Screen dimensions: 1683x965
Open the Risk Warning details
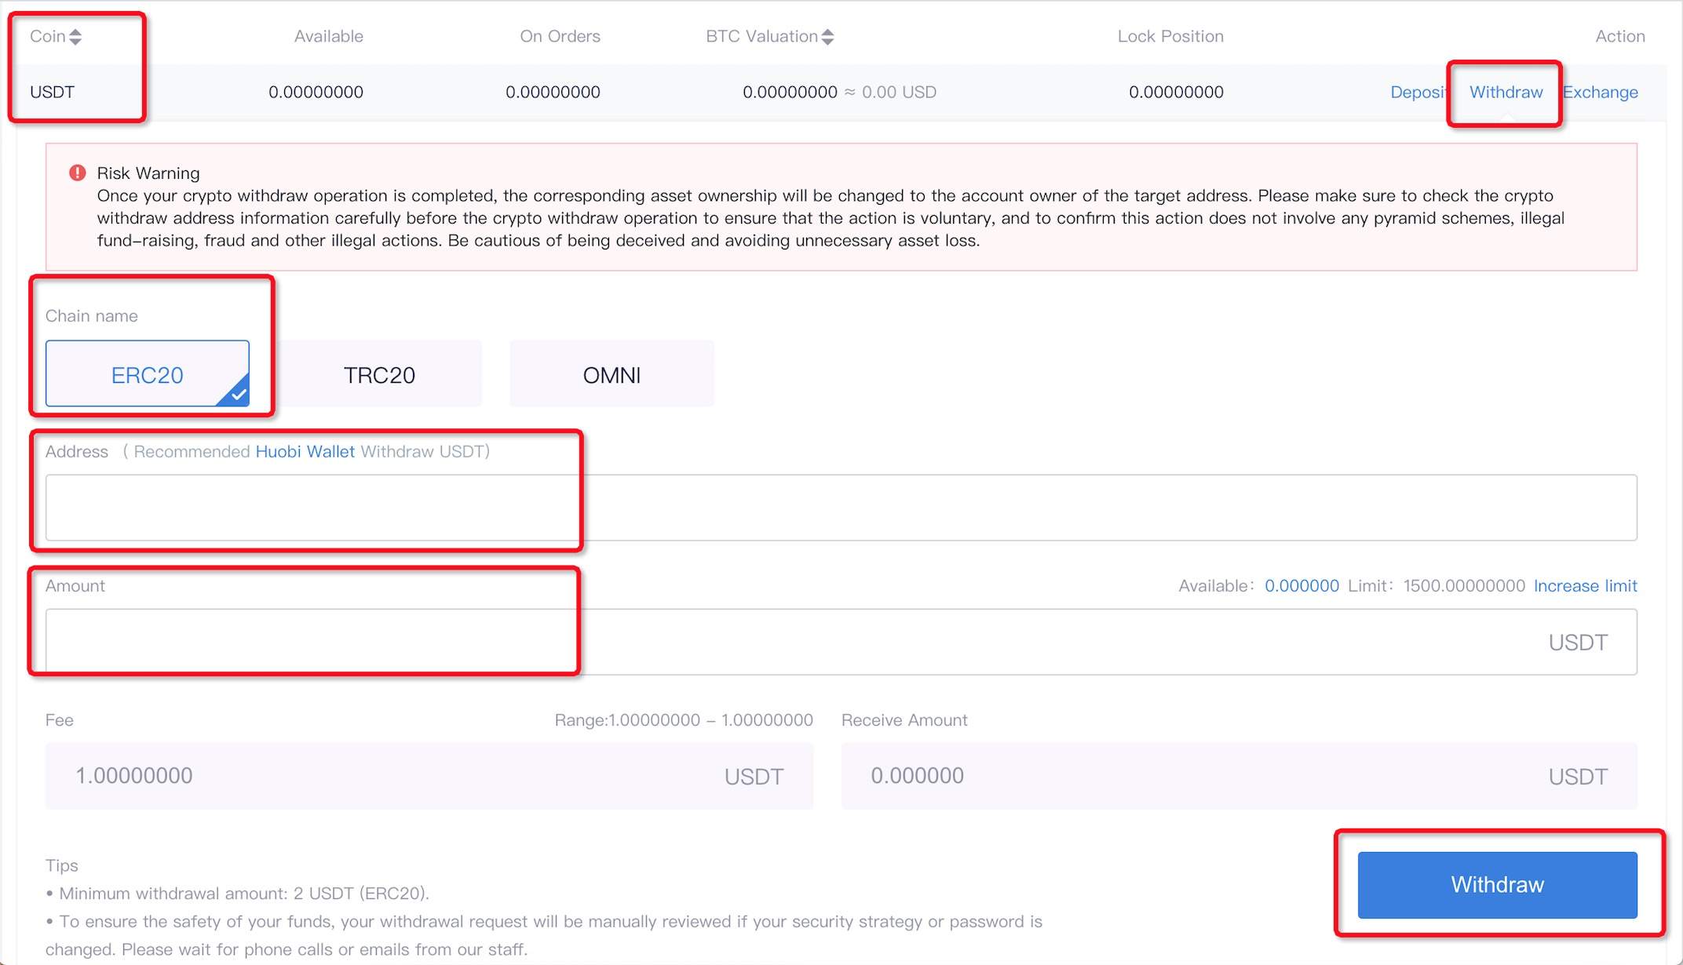coord(147,172)
